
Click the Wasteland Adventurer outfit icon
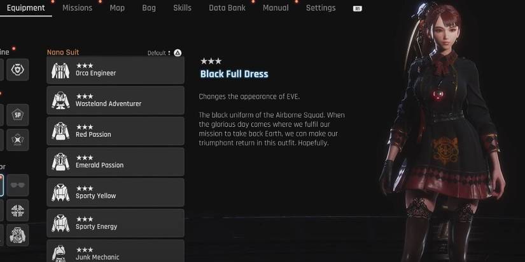60,100
